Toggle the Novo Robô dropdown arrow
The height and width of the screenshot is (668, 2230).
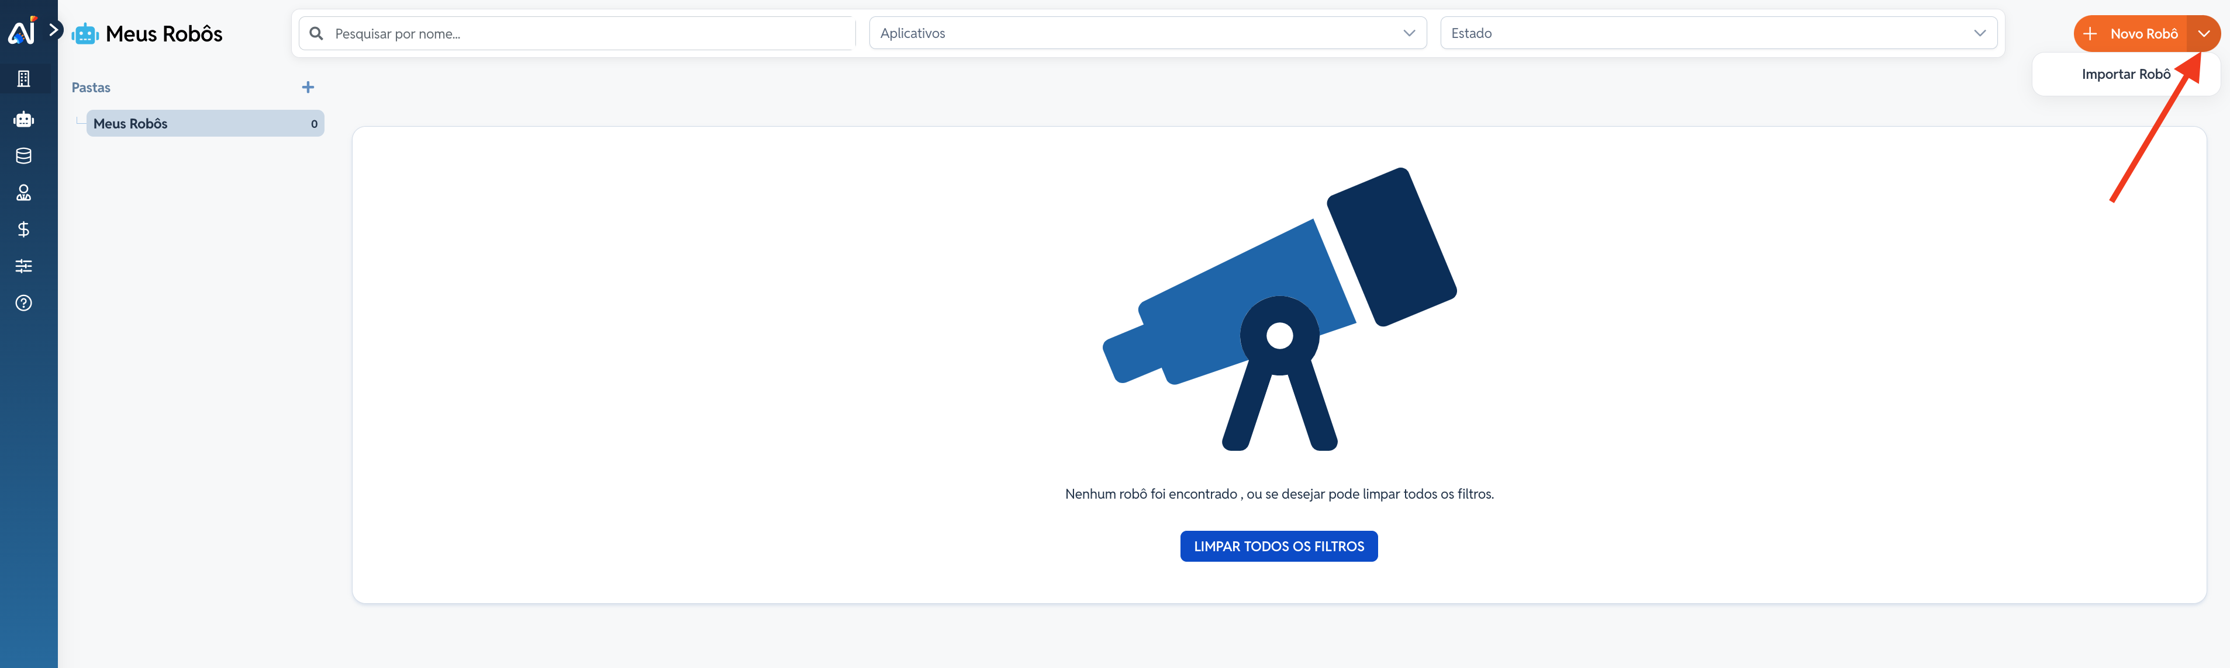pyautogui.click(x=2203, y=34)
